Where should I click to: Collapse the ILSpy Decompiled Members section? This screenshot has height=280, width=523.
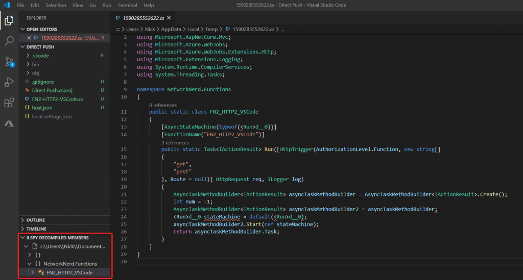coord(22,238)
